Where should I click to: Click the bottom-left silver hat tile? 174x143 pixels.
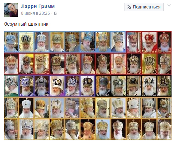tap(11, 129)
